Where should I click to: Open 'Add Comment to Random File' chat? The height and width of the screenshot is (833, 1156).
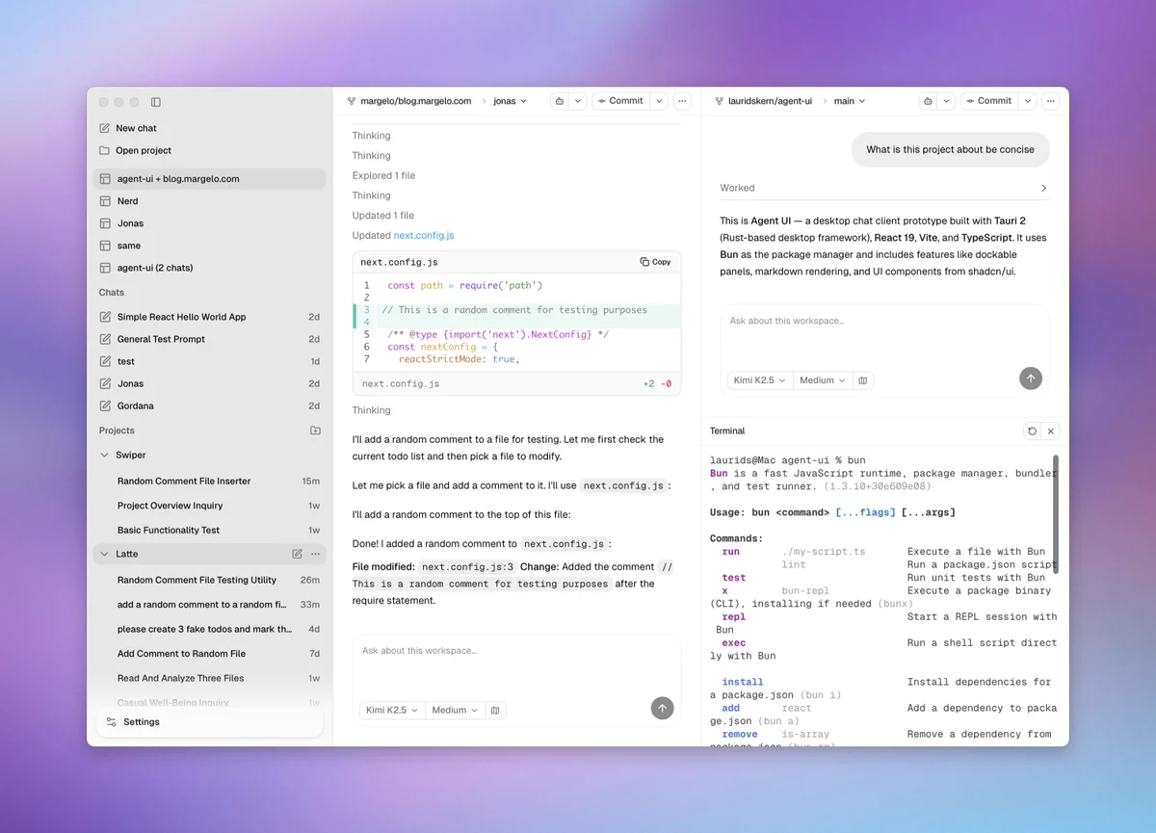(x=209, y=653)
